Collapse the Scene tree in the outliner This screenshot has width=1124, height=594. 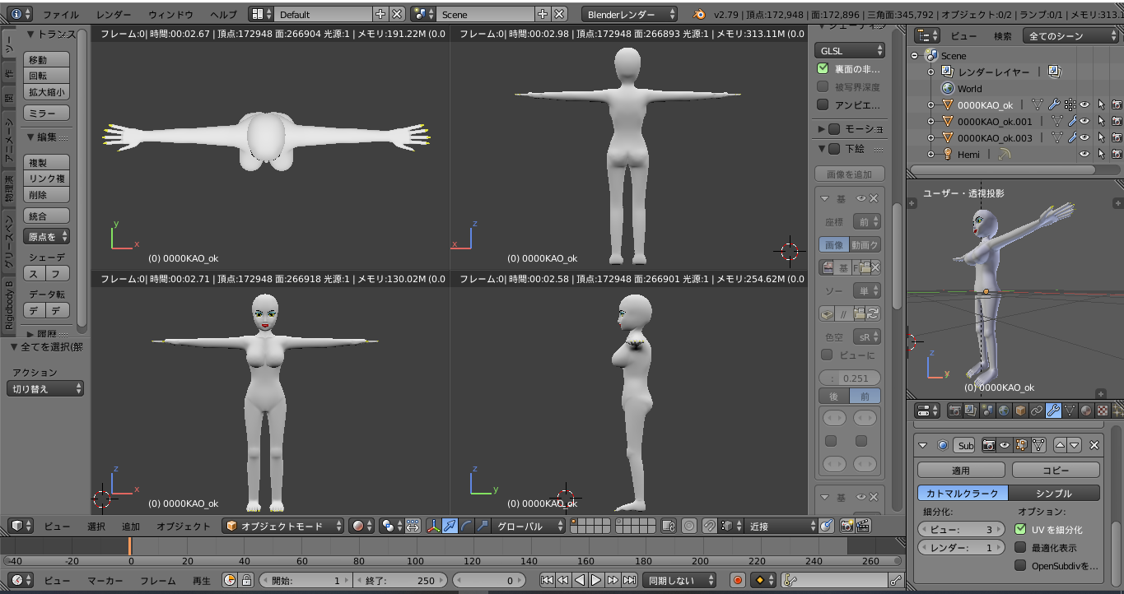coord(914,56)
